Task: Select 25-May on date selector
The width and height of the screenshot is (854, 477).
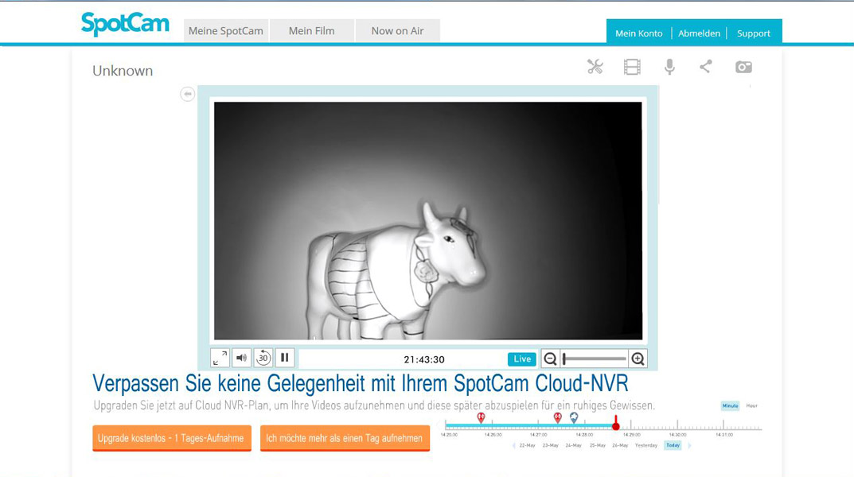Action: (598, 445)
